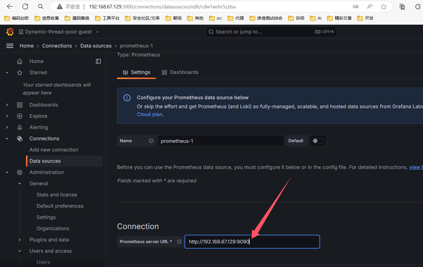
Task: Click the read aloud icon
Action: (370, 6)
